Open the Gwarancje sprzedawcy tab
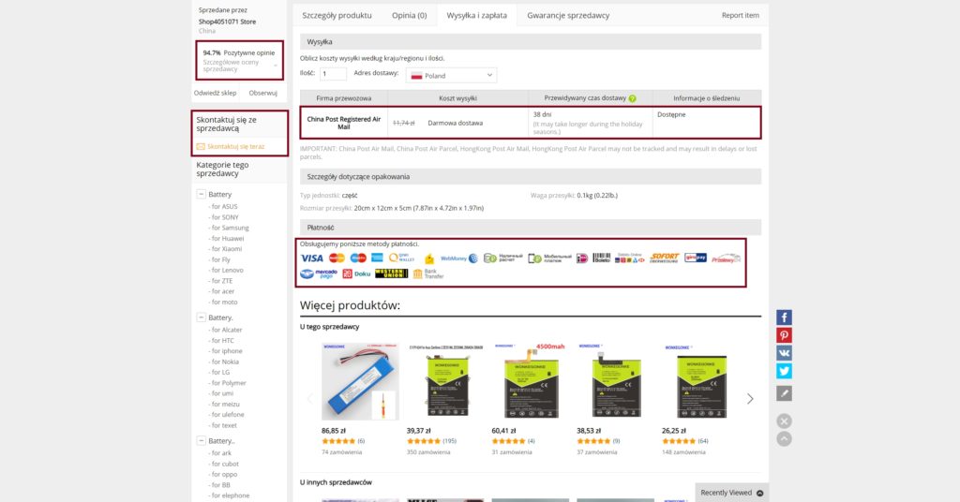This screenshot has height=502, width=960. click(568, 16)
